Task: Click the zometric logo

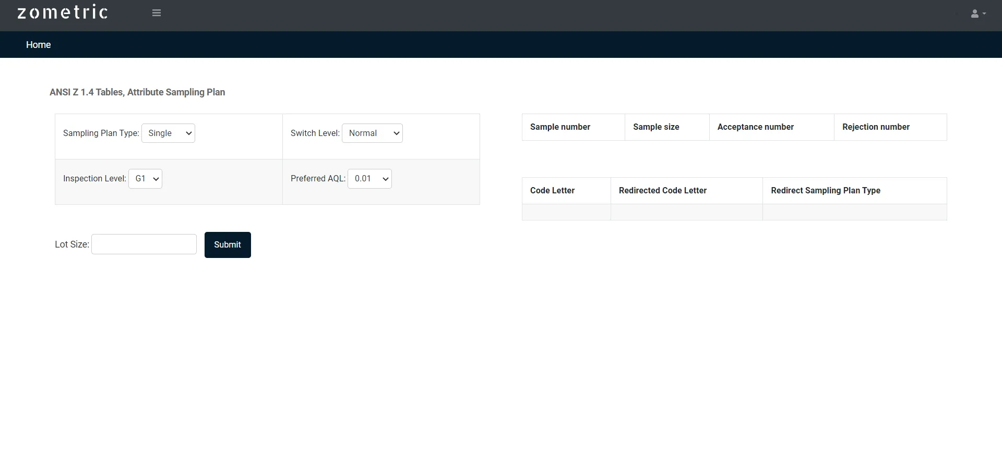Action: point(63,13)
